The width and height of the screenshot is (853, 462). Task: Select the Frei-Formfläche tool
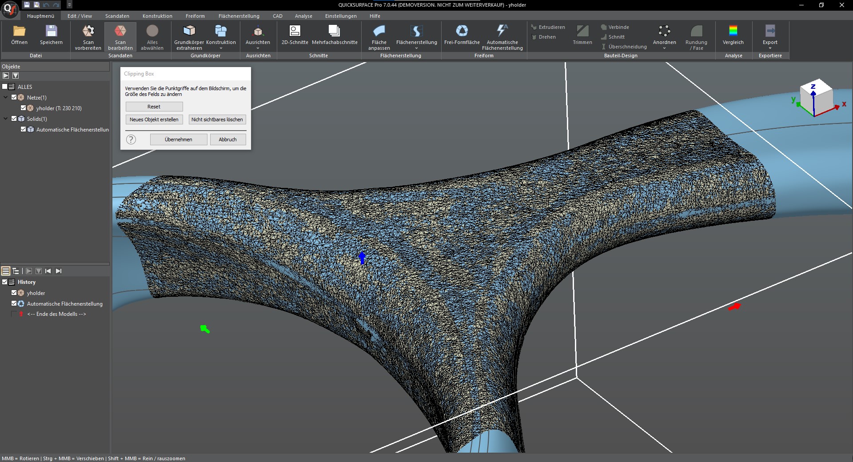click(x=462, y=31)
